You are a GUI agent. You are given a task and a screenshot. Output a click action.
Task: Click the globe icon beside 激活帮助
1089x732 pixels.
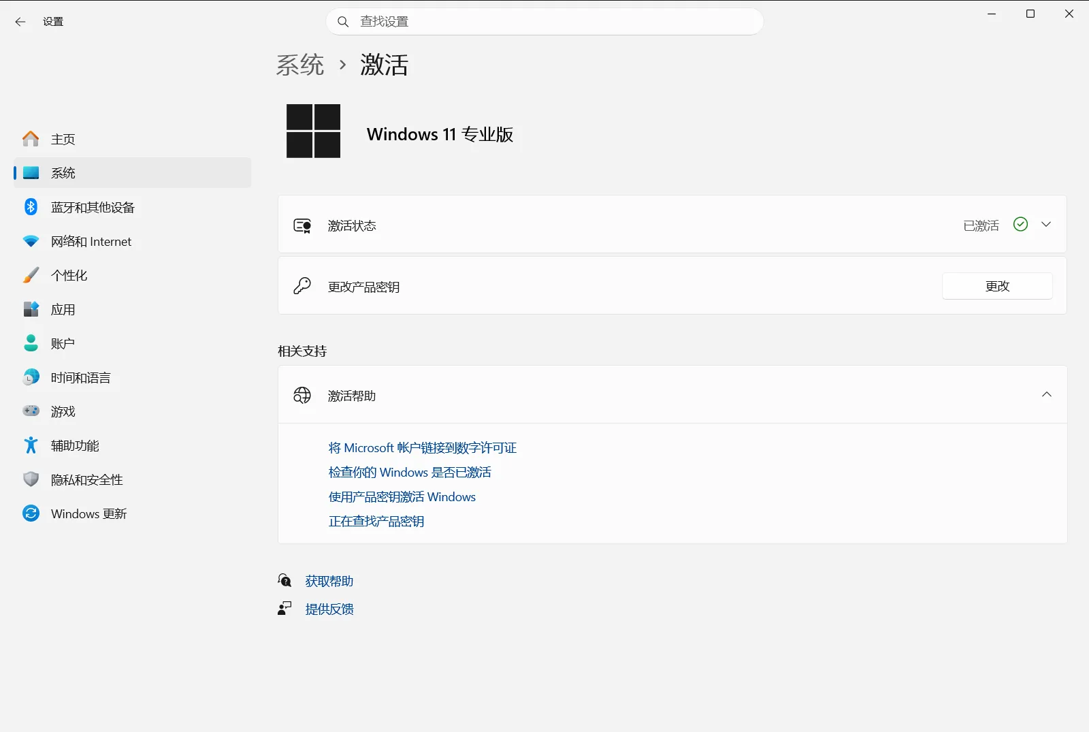pyautogui.click(x=302, y=395)
